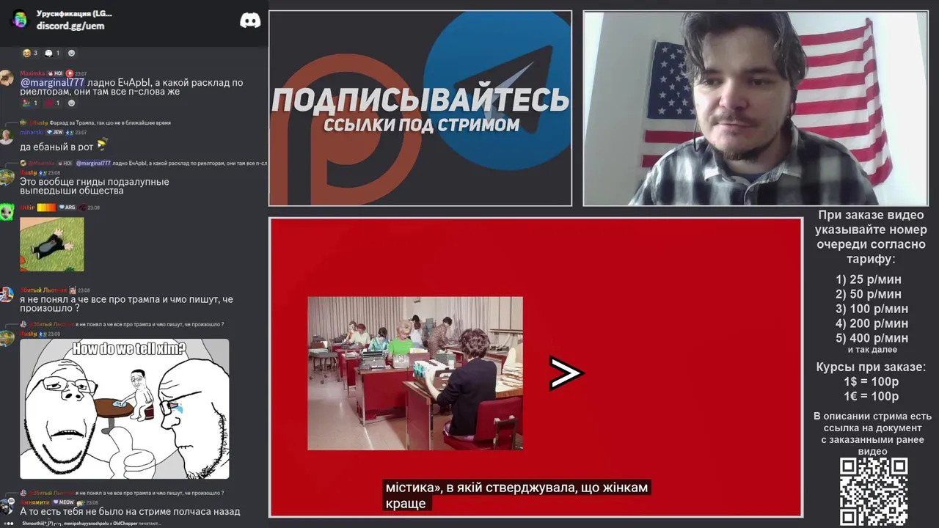Add reaction under Maximka's realtors message
939x528 pixels.
[x=71, y=103]
